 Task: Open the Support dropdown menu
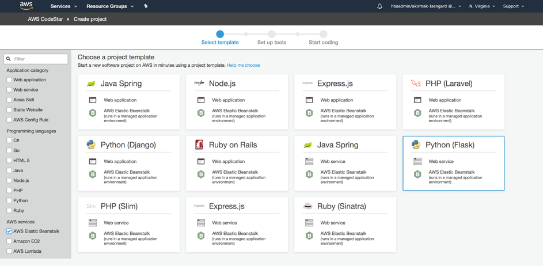[x=514, y=6]
